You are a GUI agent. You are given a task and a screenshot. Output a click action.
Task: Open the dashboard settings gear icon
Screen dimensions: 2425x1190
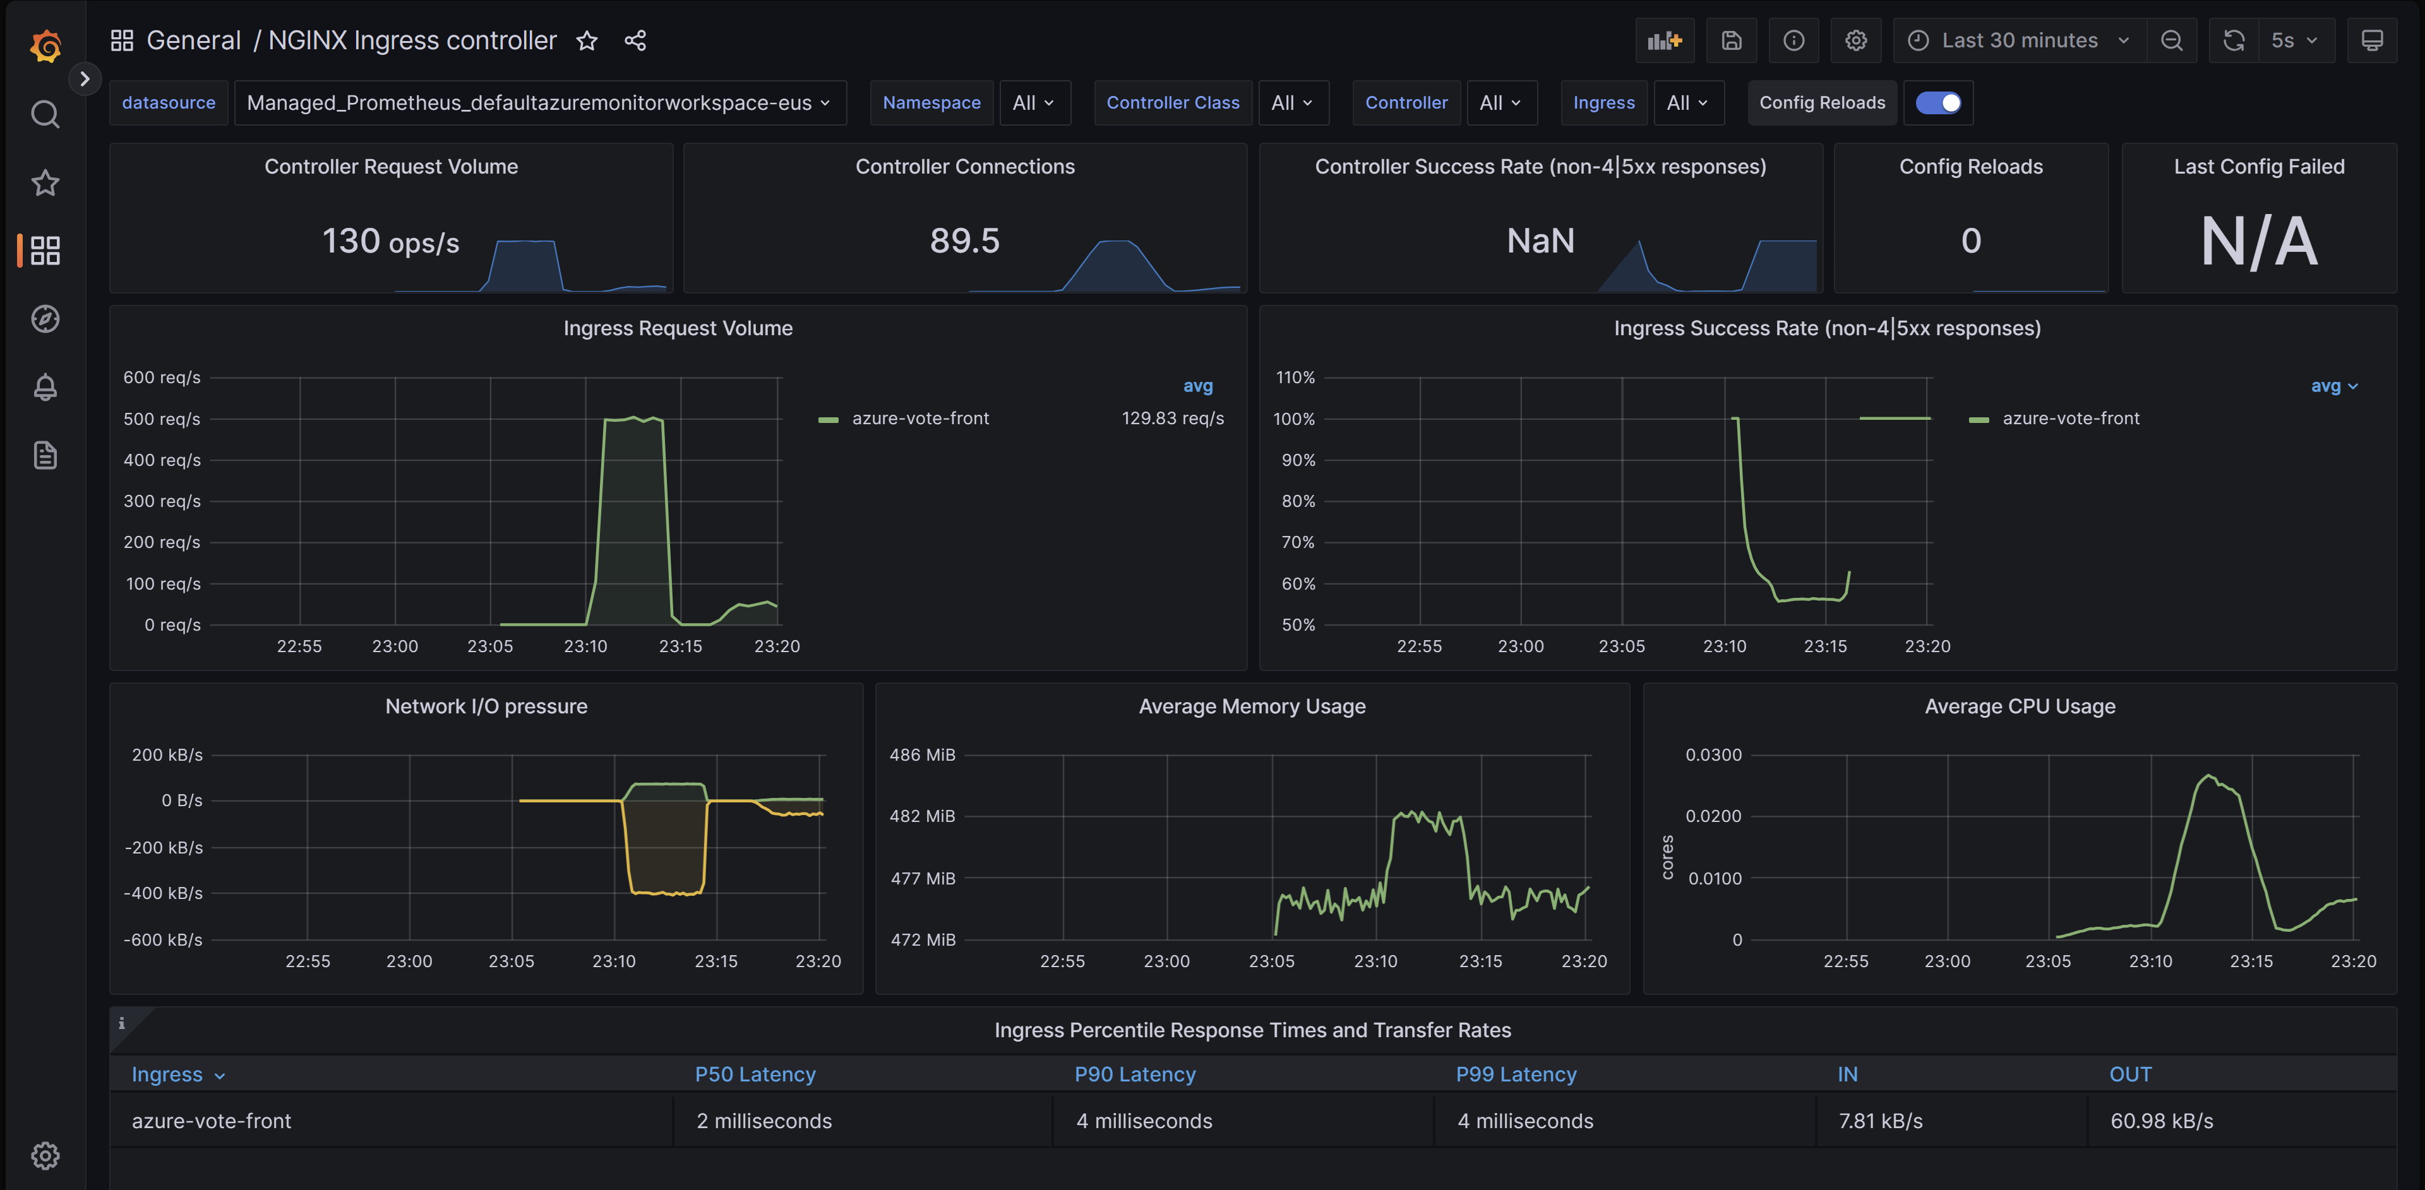click(x=1853, y=39)
